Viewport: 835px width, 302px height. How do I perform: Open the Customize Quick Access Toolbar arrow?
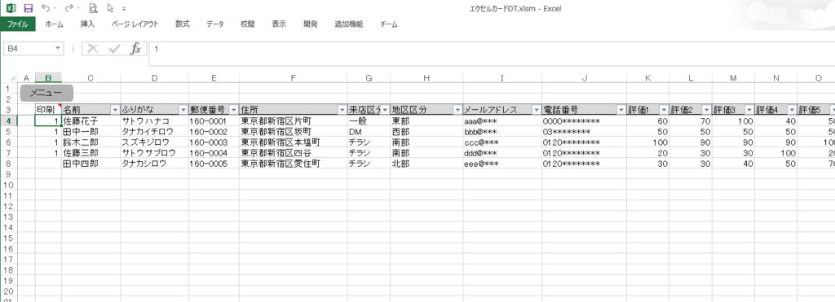pyautogui.click(x=124, y=8)
